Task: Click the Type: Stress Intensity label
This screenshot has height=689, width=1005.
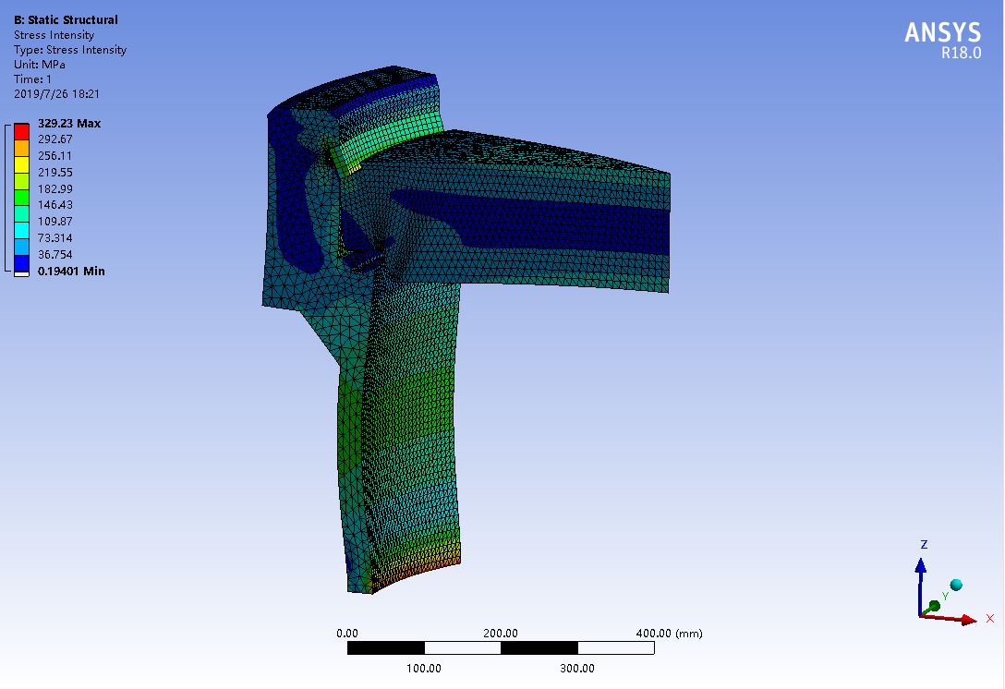Action: click(70, 49)
